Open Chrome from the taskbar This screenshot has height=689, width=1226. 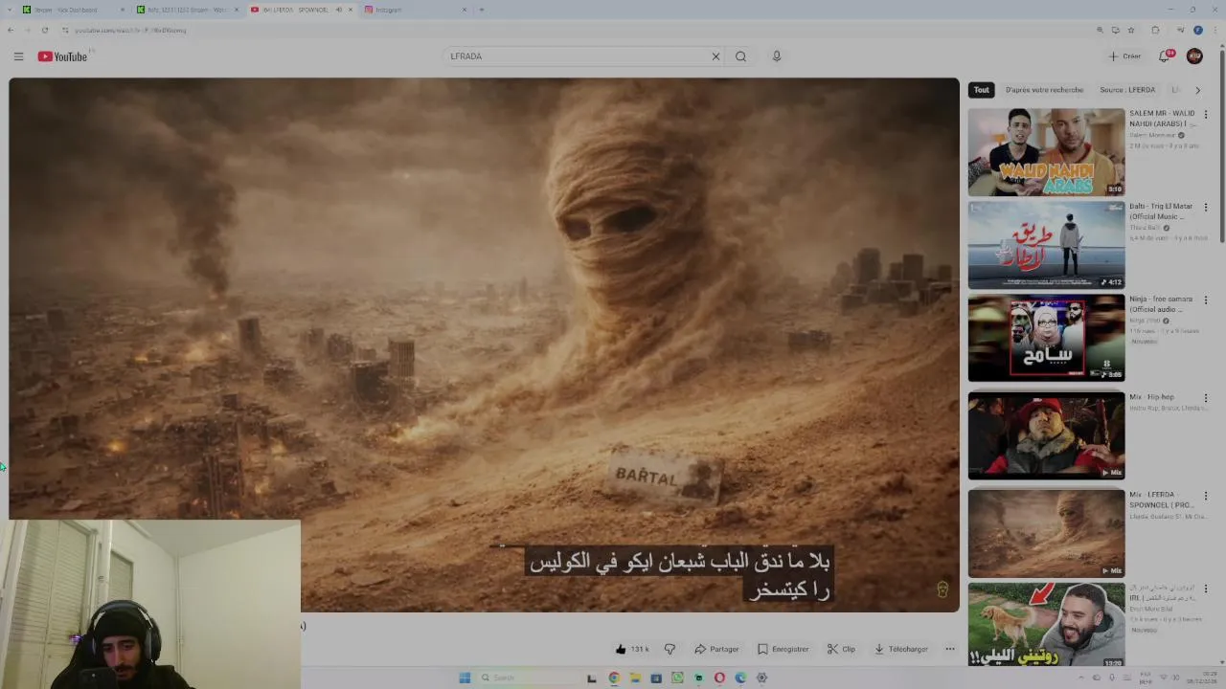tap(614, 678)
